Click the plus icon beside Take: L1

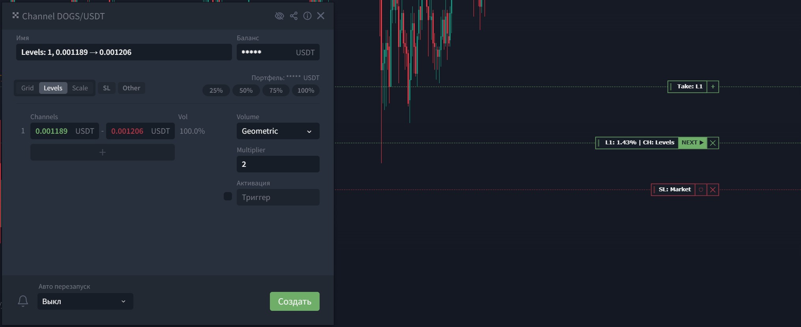click(x=713, y=87)
